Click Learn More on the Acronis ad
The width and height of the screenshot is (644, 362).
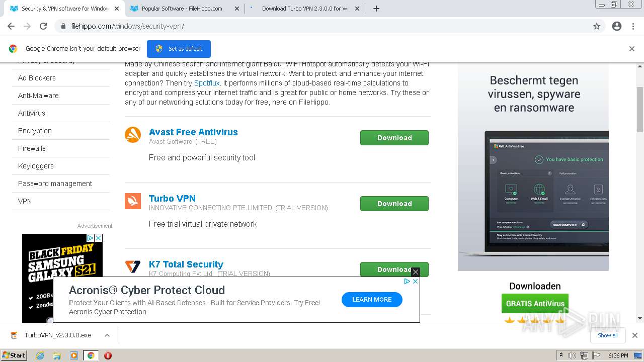point(372,299)
